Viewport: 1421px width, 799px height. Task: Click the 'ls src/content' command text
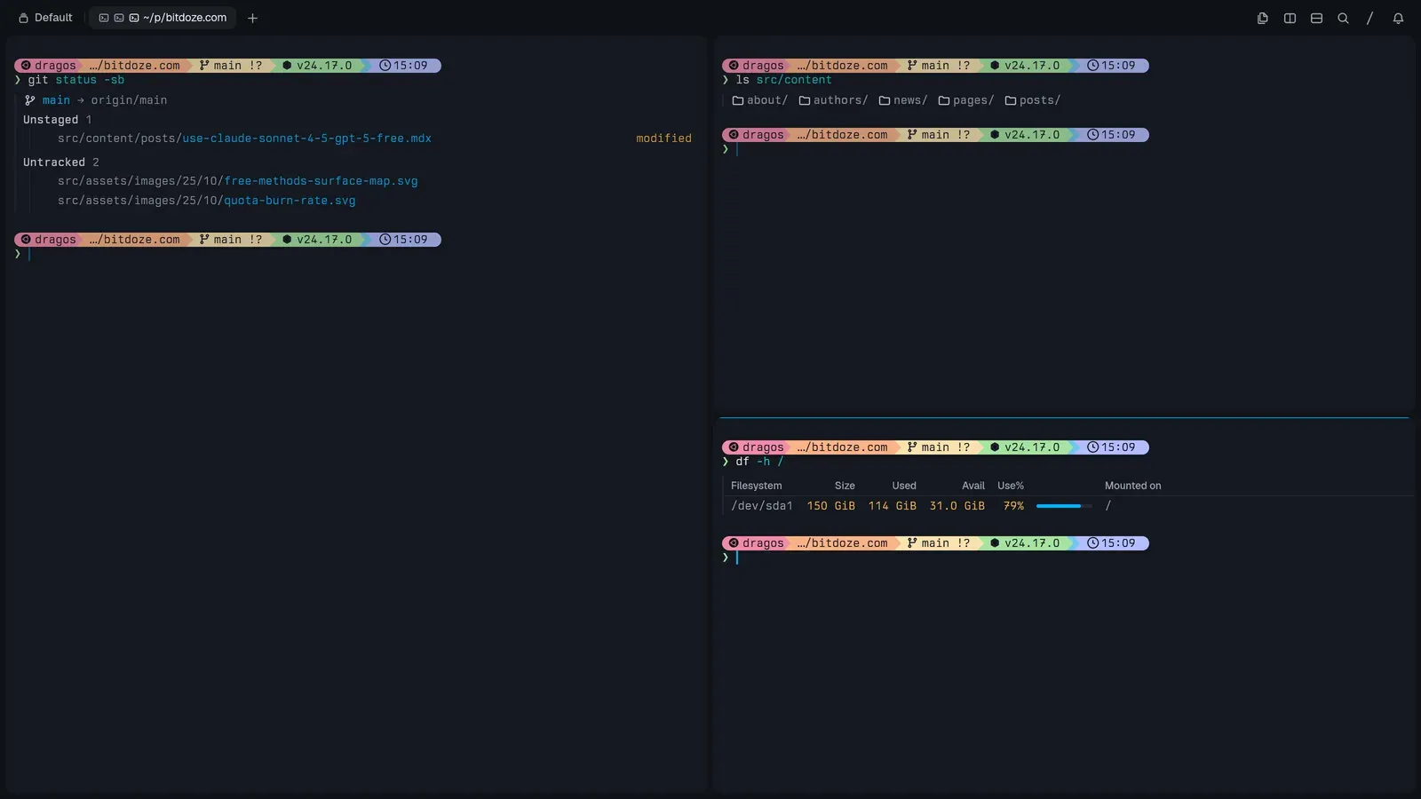click(783, 80)
